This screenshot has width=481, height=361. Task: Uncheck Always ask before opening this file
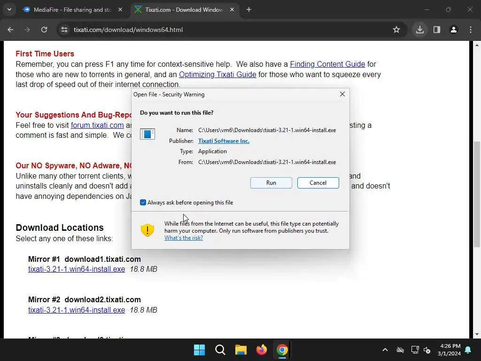click(143, 202)
